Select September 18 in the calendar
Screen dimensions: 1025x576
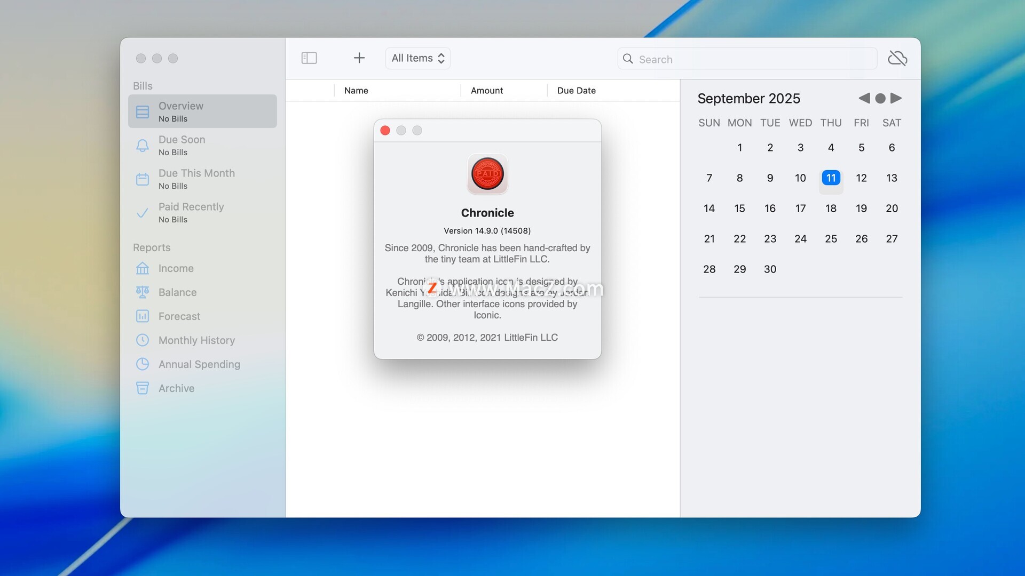coord(831,209)
